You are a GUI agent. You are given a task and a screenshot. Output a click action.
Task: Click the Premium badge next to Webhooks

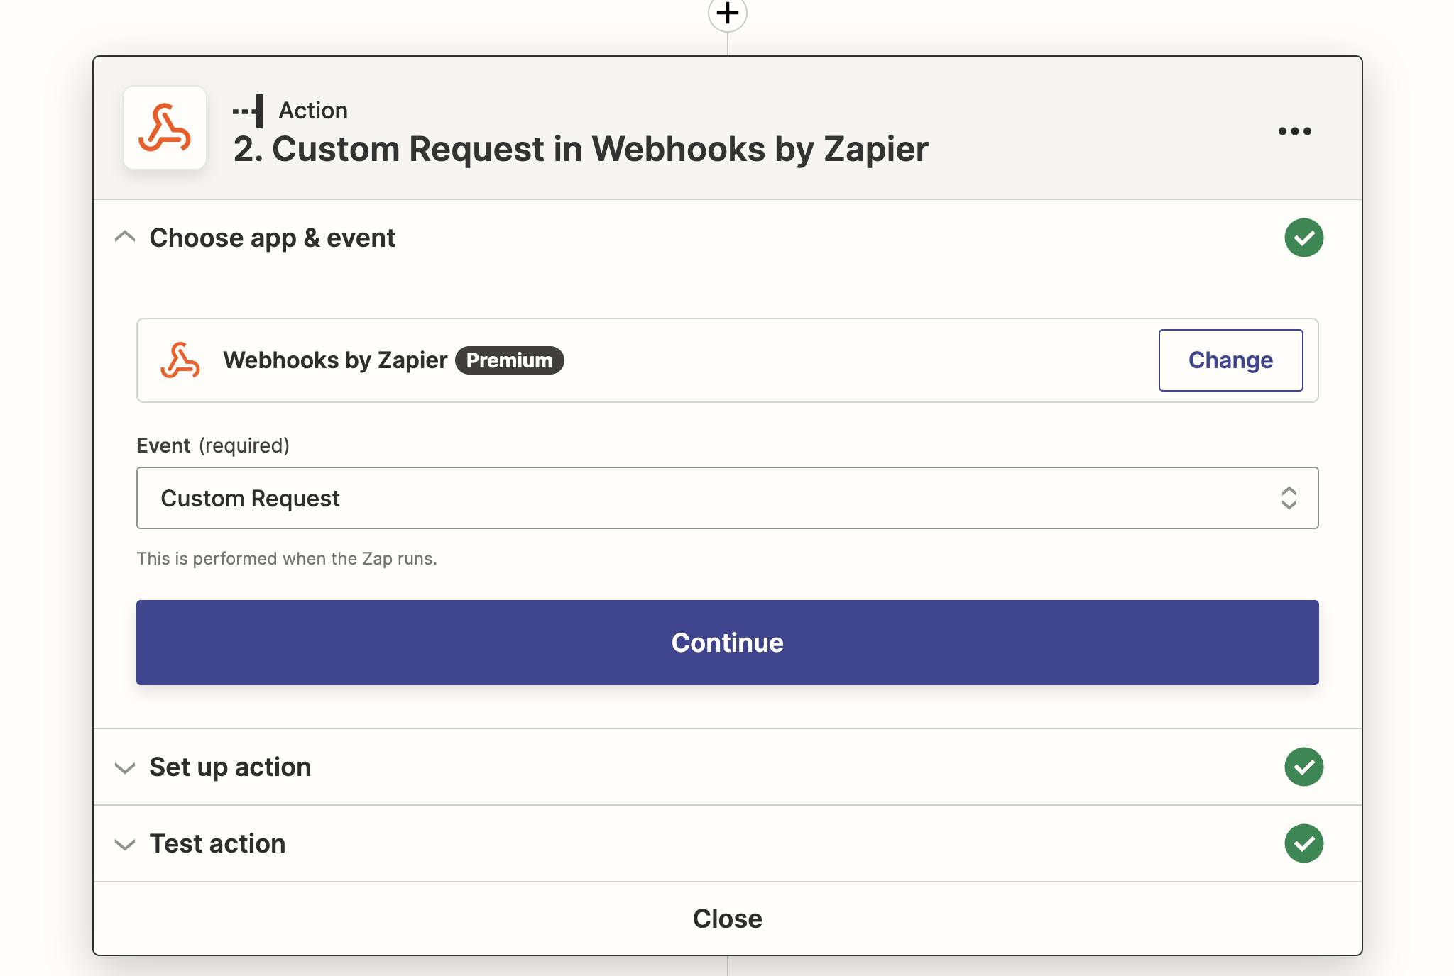509,360
